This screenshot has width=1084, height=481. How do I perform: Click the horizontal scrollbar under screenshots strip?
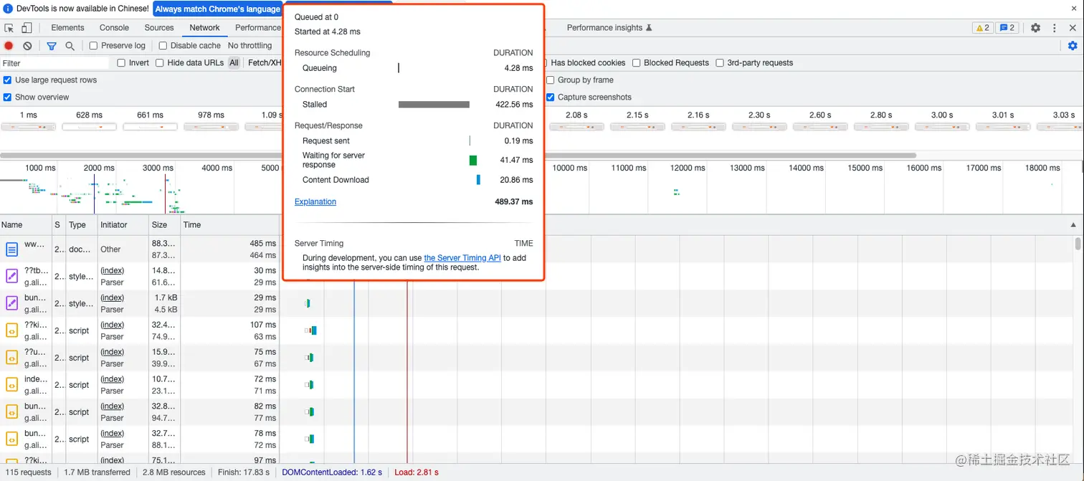point(458,156)
